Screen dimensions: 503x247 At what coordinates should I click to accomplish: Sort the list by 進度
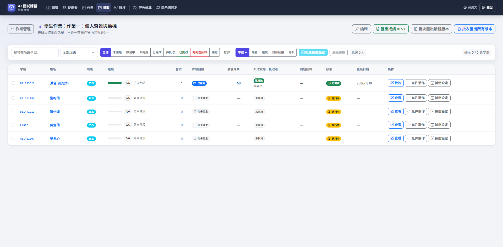265,52
